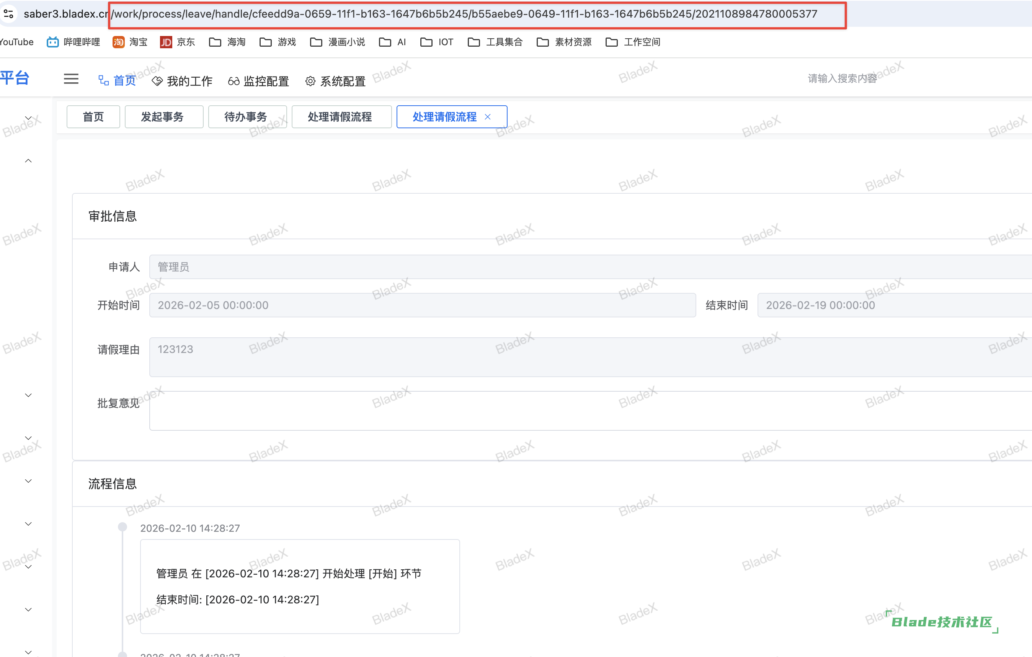Viewport: 1032px width, 657px height.
Task: Click the 监控配置 eye icon
Action: tap(234, 81)
